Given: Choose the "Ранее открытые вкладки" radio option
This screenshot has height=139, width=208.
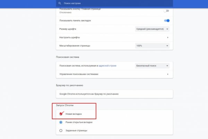Looking at the screenshot, I should (x=61, y=122).
